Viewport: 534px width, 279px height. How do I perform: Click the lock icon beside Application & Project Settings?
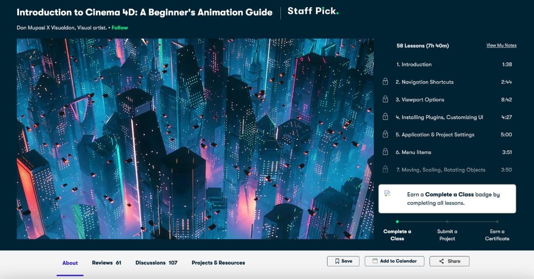pos(385,135)
